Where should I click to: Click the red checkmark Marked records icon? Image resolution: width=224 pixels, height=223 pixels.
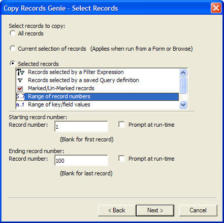[x=20, y=88]
